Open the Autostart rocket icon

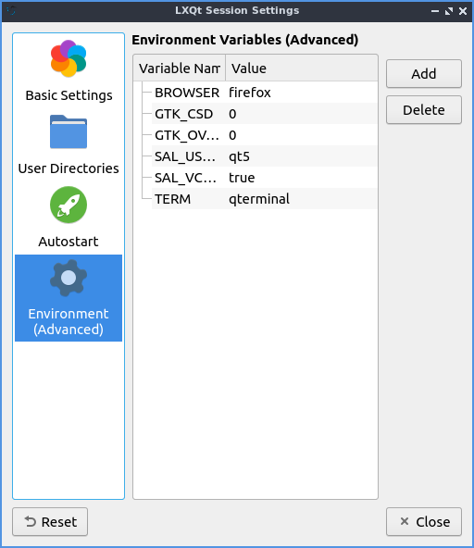pos(69,205)
